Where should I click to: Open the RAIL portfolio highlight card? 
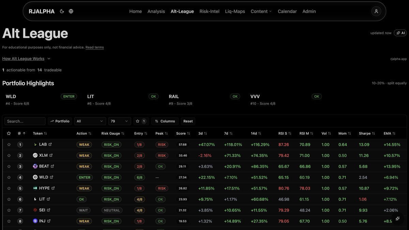coord(204,100)
